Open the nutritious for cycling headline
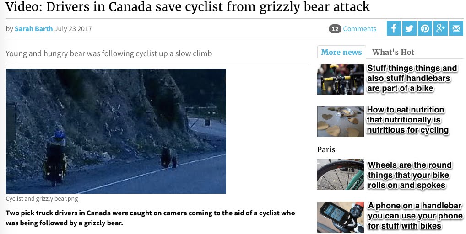The width and height of the screenshot is (466, 234). (x=407, y=120)
